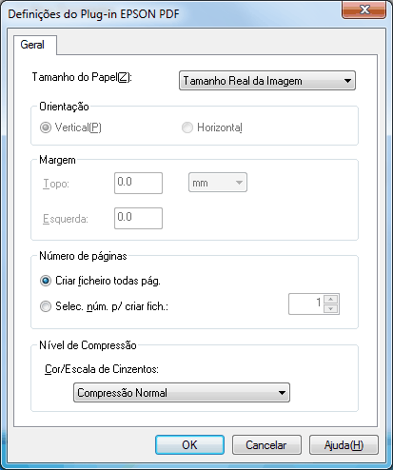Click the Tamanho do Papel dropdown arrow
393x470 pixels.
click(347, 81)
